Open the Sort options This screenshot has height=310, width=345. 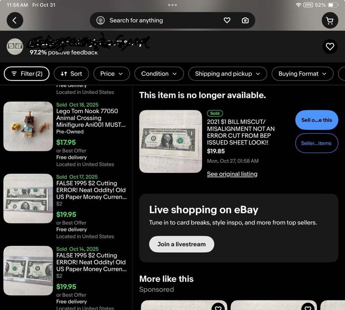pyautogui.click(x=71, y=74)
